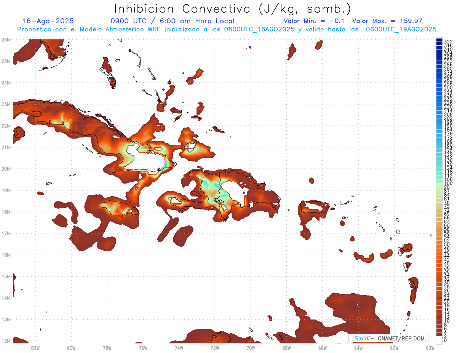Click the "21N" latitude label
457x353 pixels.
coord(6,147)
